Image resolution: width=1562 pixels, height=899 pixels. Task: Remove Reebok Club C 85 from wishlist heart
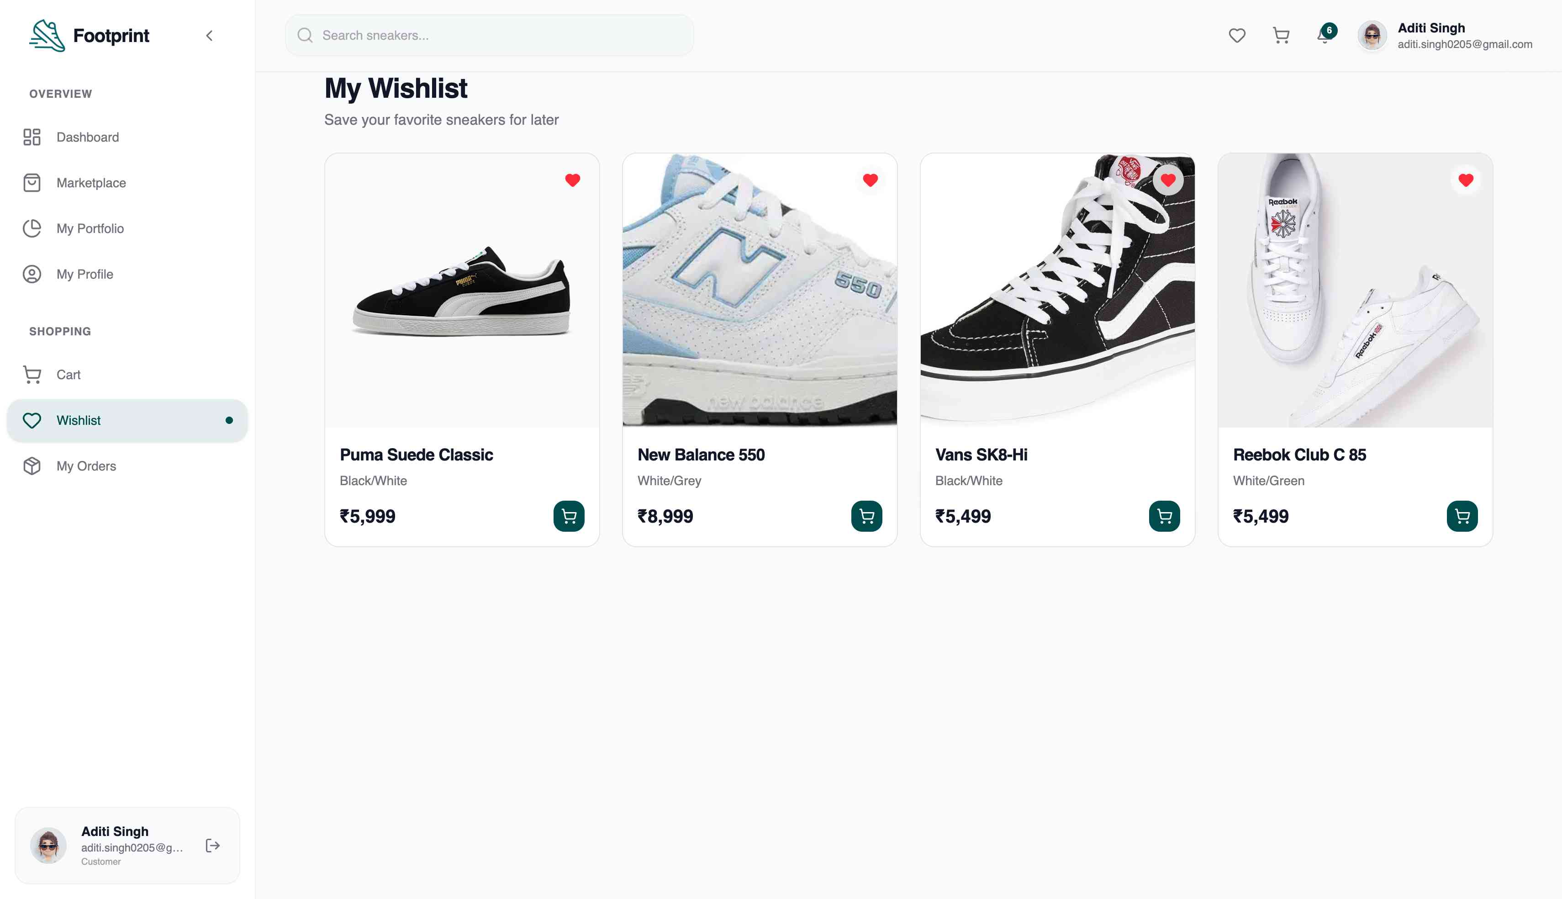click(1466, 180)
